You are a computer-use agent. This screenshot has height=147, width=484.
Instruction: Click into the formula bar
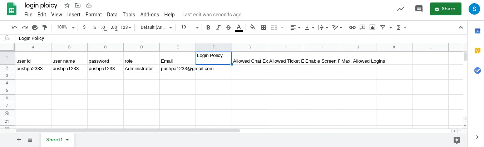click(x=241, y=38)
